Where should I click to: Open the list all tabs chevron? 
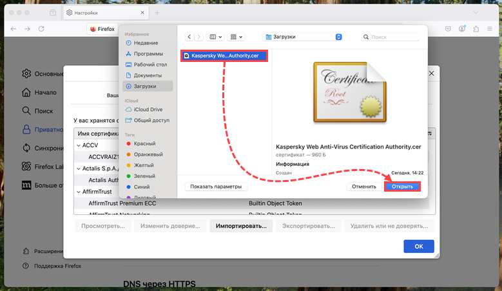[476, 12]
